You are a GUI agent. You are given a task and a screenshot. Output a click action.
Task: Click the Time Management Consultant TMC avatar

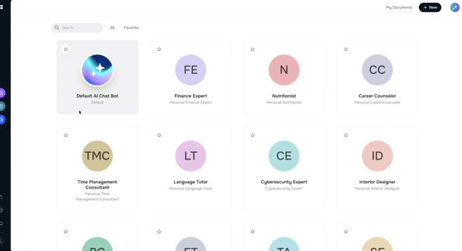tap(97, 156)
